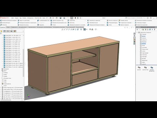This screenshot has height=118, width=157.
Task: Select the кромка 2мм library thumbnail
Action: coord(145,68)
